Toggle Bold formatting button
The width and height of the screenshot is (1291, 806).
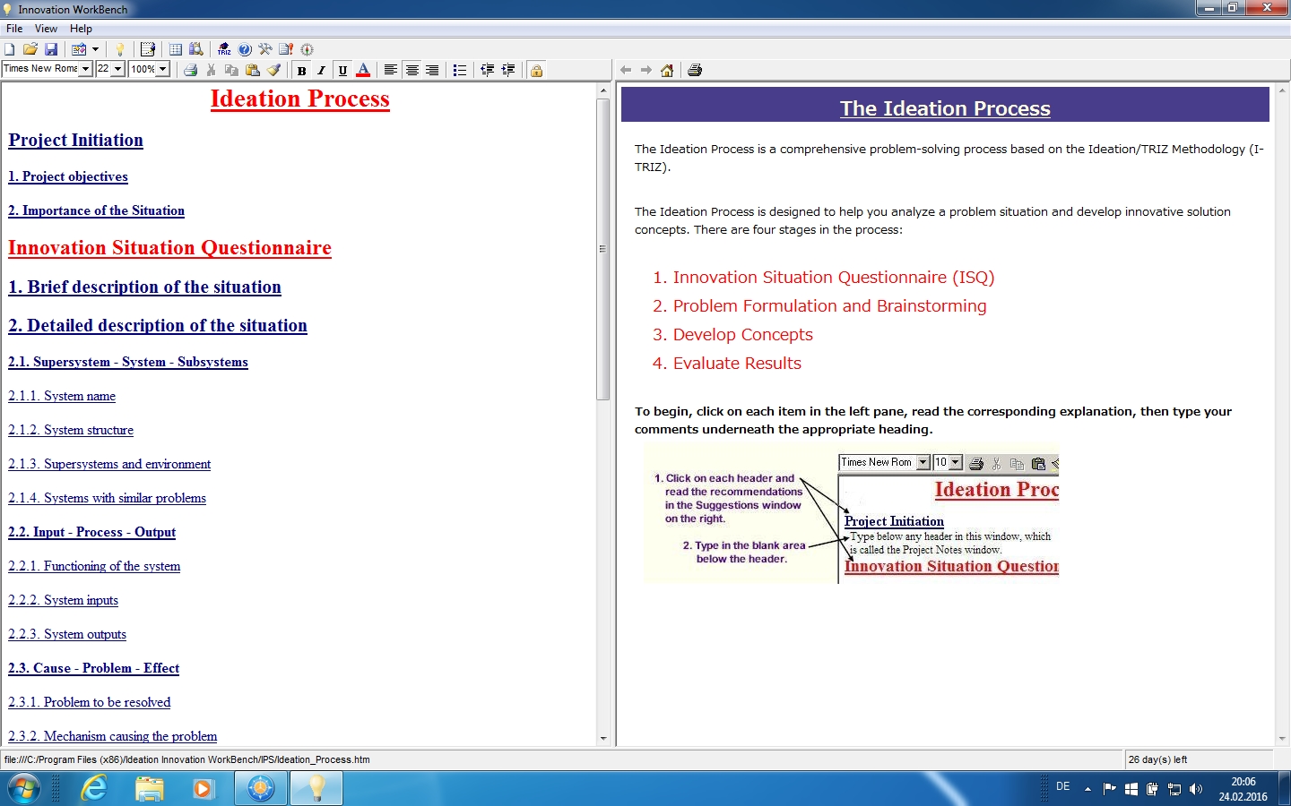click(x=302, y=70)
